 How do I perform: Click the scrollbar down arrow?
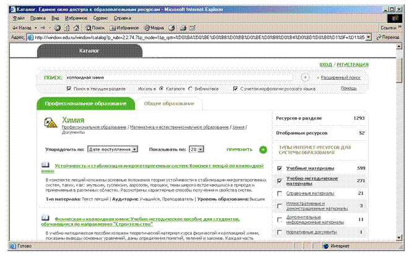pyautogui.click(x=399, y=237)
